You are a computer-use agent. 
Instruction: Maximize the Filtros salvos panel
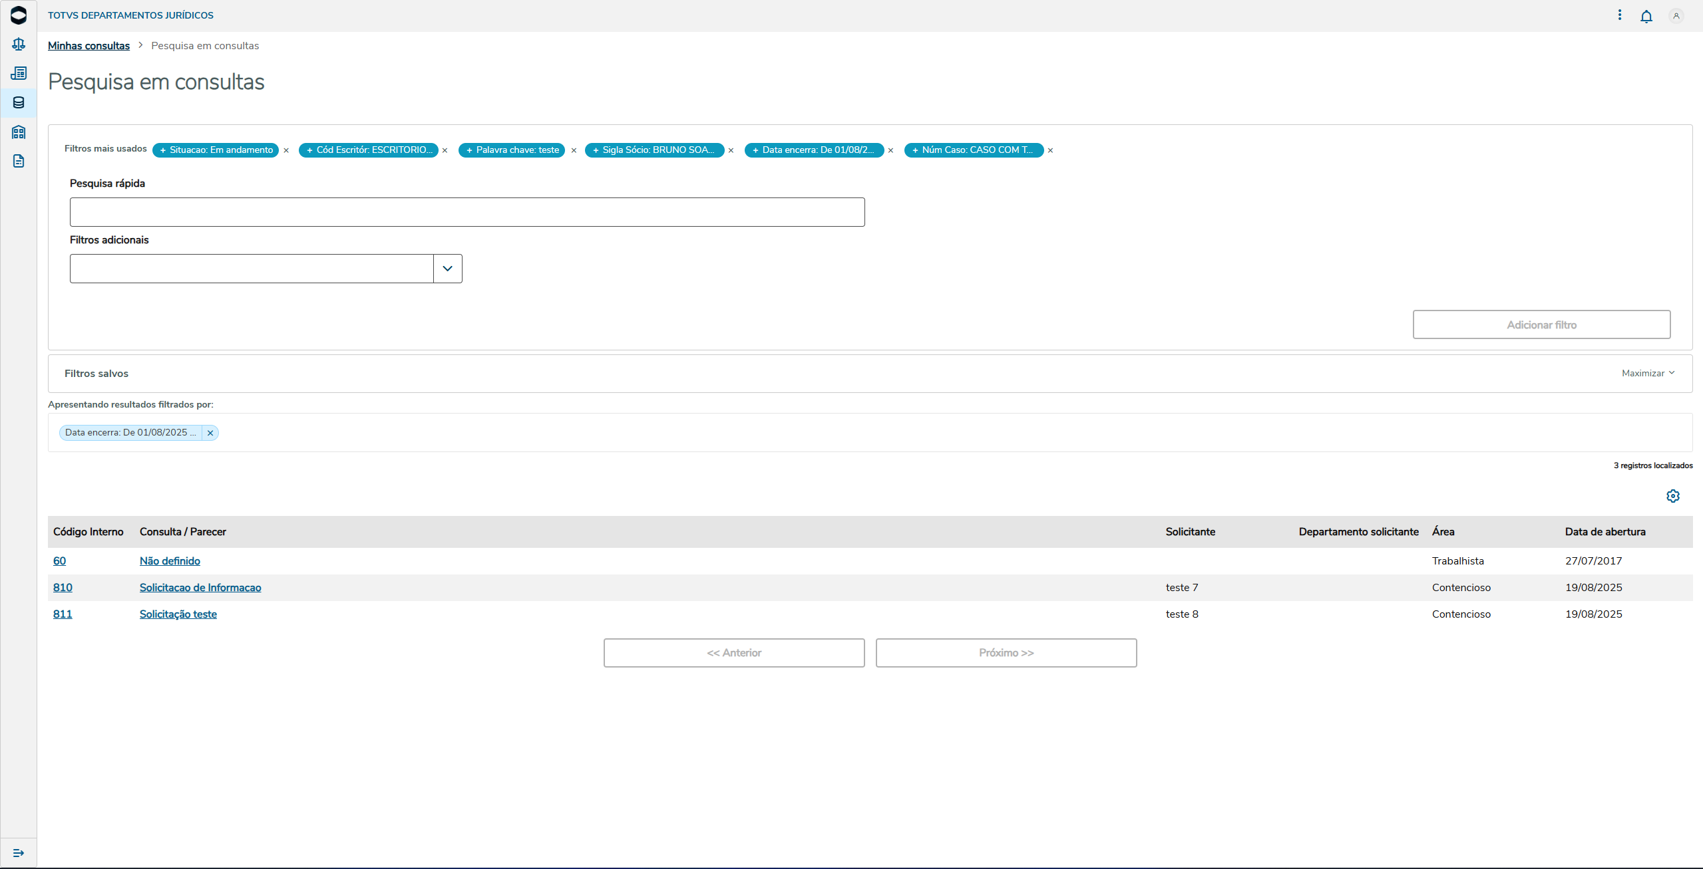coord(1648,374)
